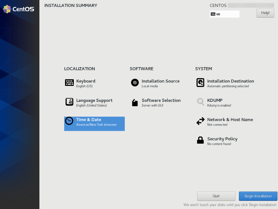This screenshot has height=209, width=278.
Task: Click the us keyboard layout indicator
Action: [x=225, y=14]
